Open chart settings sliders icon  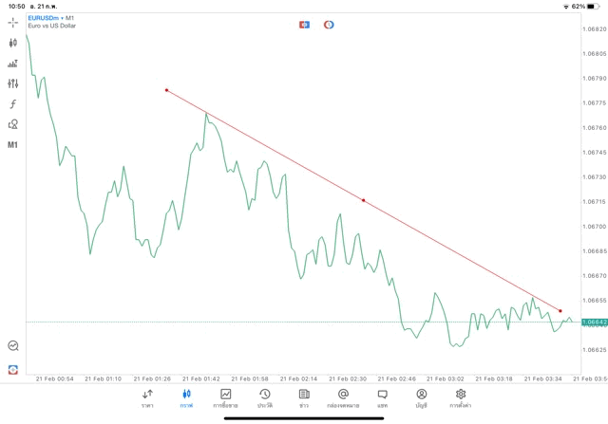[13, 83]
